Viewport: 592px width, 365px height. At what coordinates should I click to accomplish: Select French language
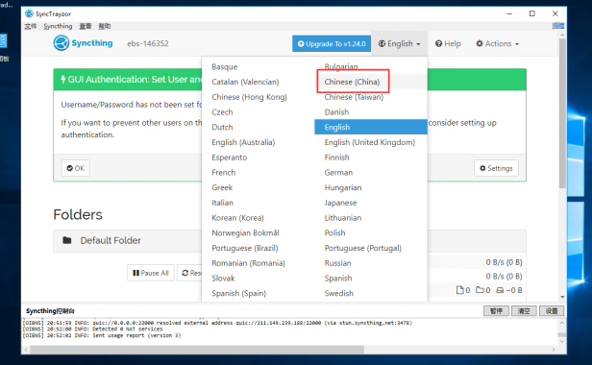[224, 173]
